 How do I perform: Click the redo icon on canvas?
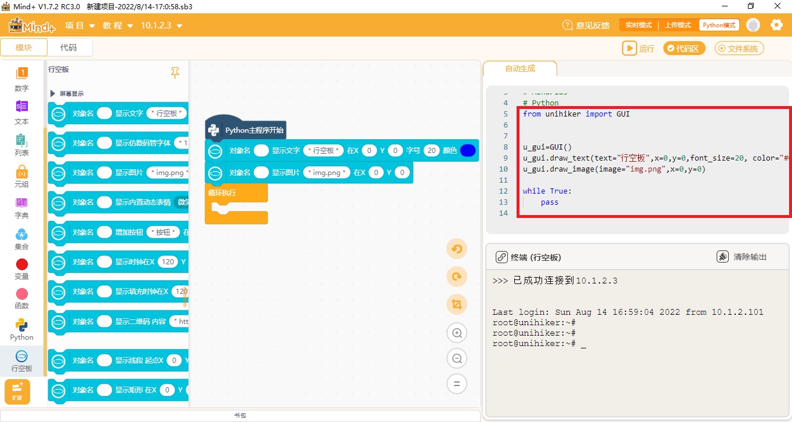point(457,277)
